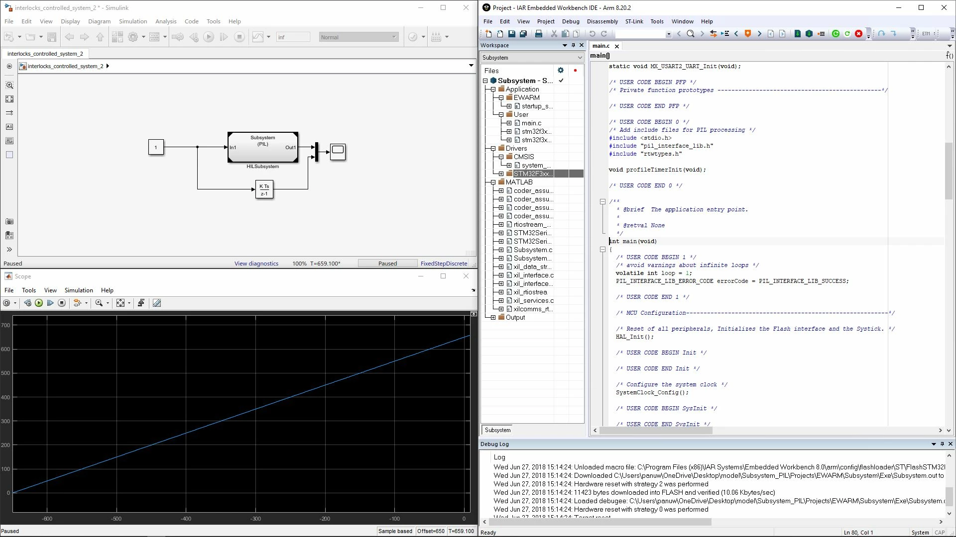This screenshot has width=956, height=537.
Task: Click the Save All icon in IAR toolbar
Action: pos(523,34)
